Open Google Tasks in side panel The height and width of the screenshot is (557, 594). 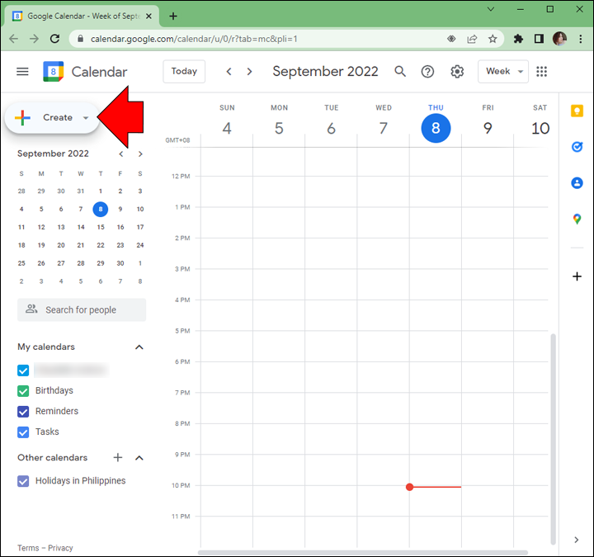tap(577, 147)
